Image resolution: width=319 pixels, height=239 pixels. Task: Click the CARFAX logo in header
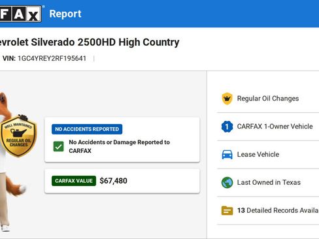[x=20, y=14]
